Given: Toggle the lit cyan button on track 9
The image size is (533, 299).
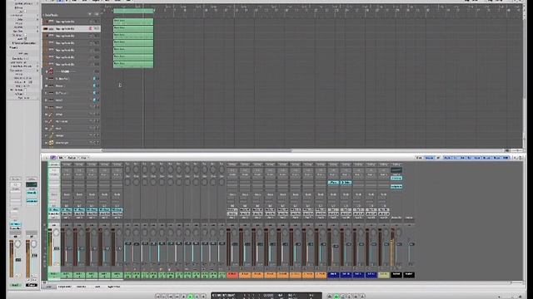Looking at the screenshot, I should pos(95,79).
